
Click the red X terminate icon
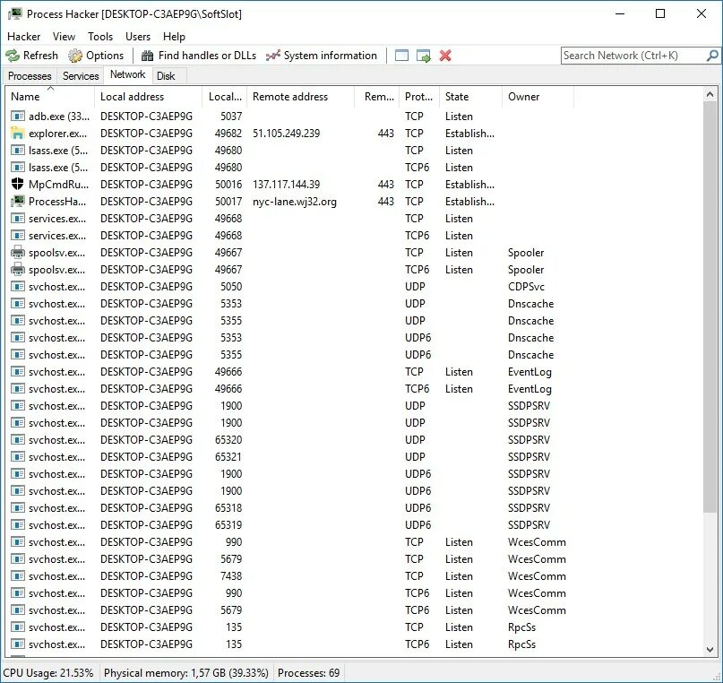(445, 56)
